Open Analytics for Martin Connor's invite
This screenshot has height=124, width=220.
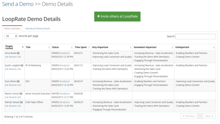click(65, 94)
